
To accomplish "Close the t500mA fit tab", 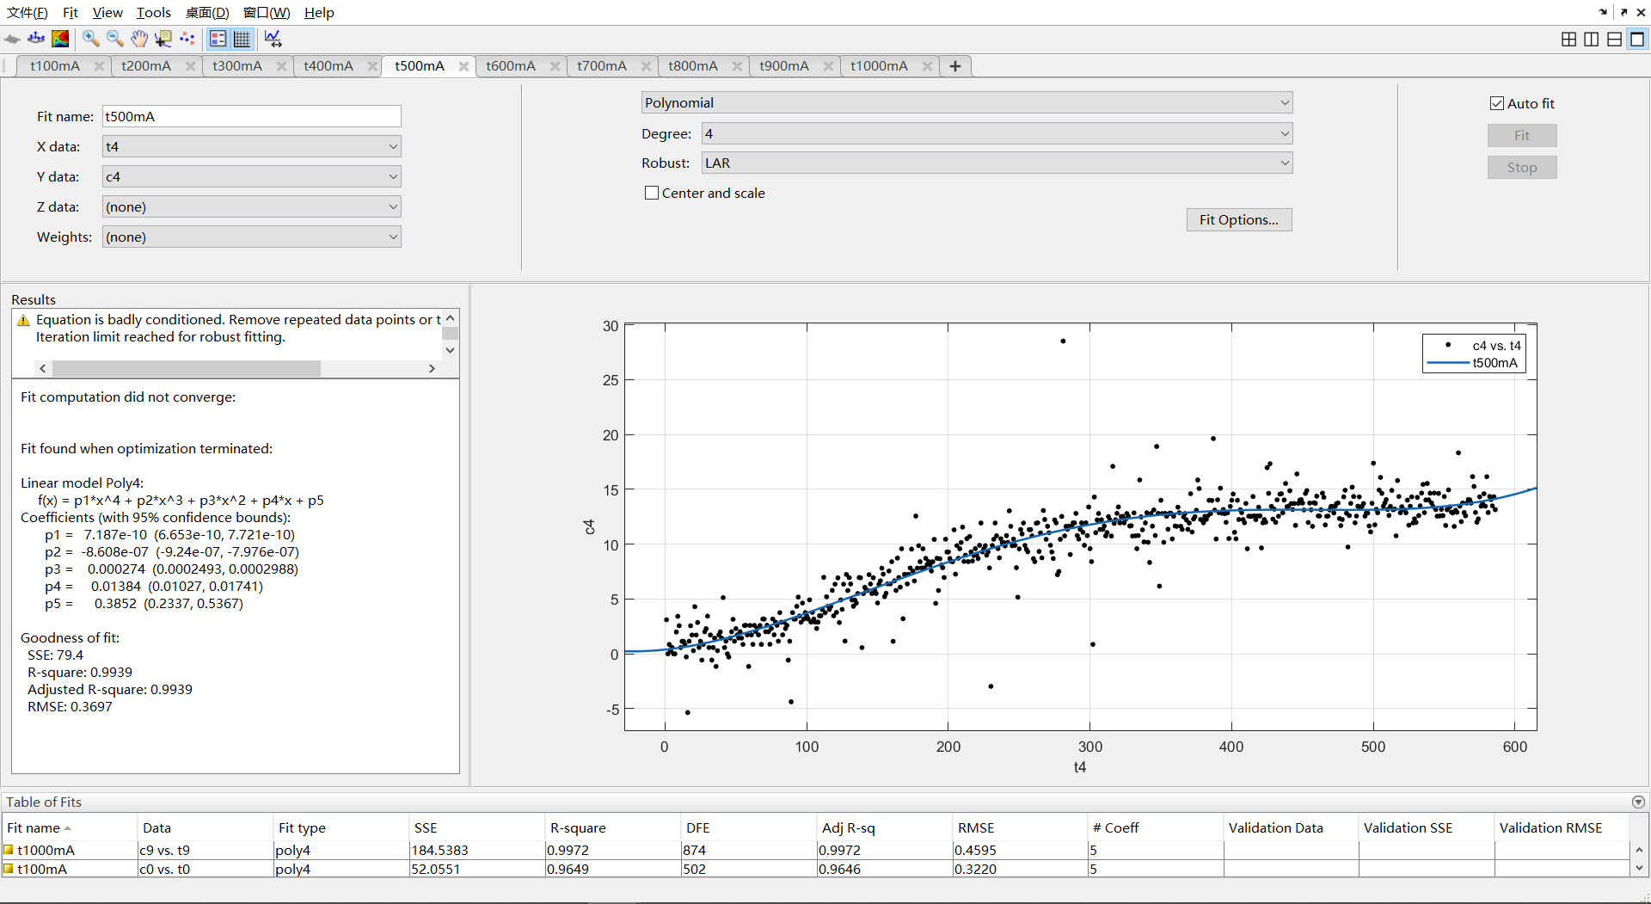I will [463, 66].
